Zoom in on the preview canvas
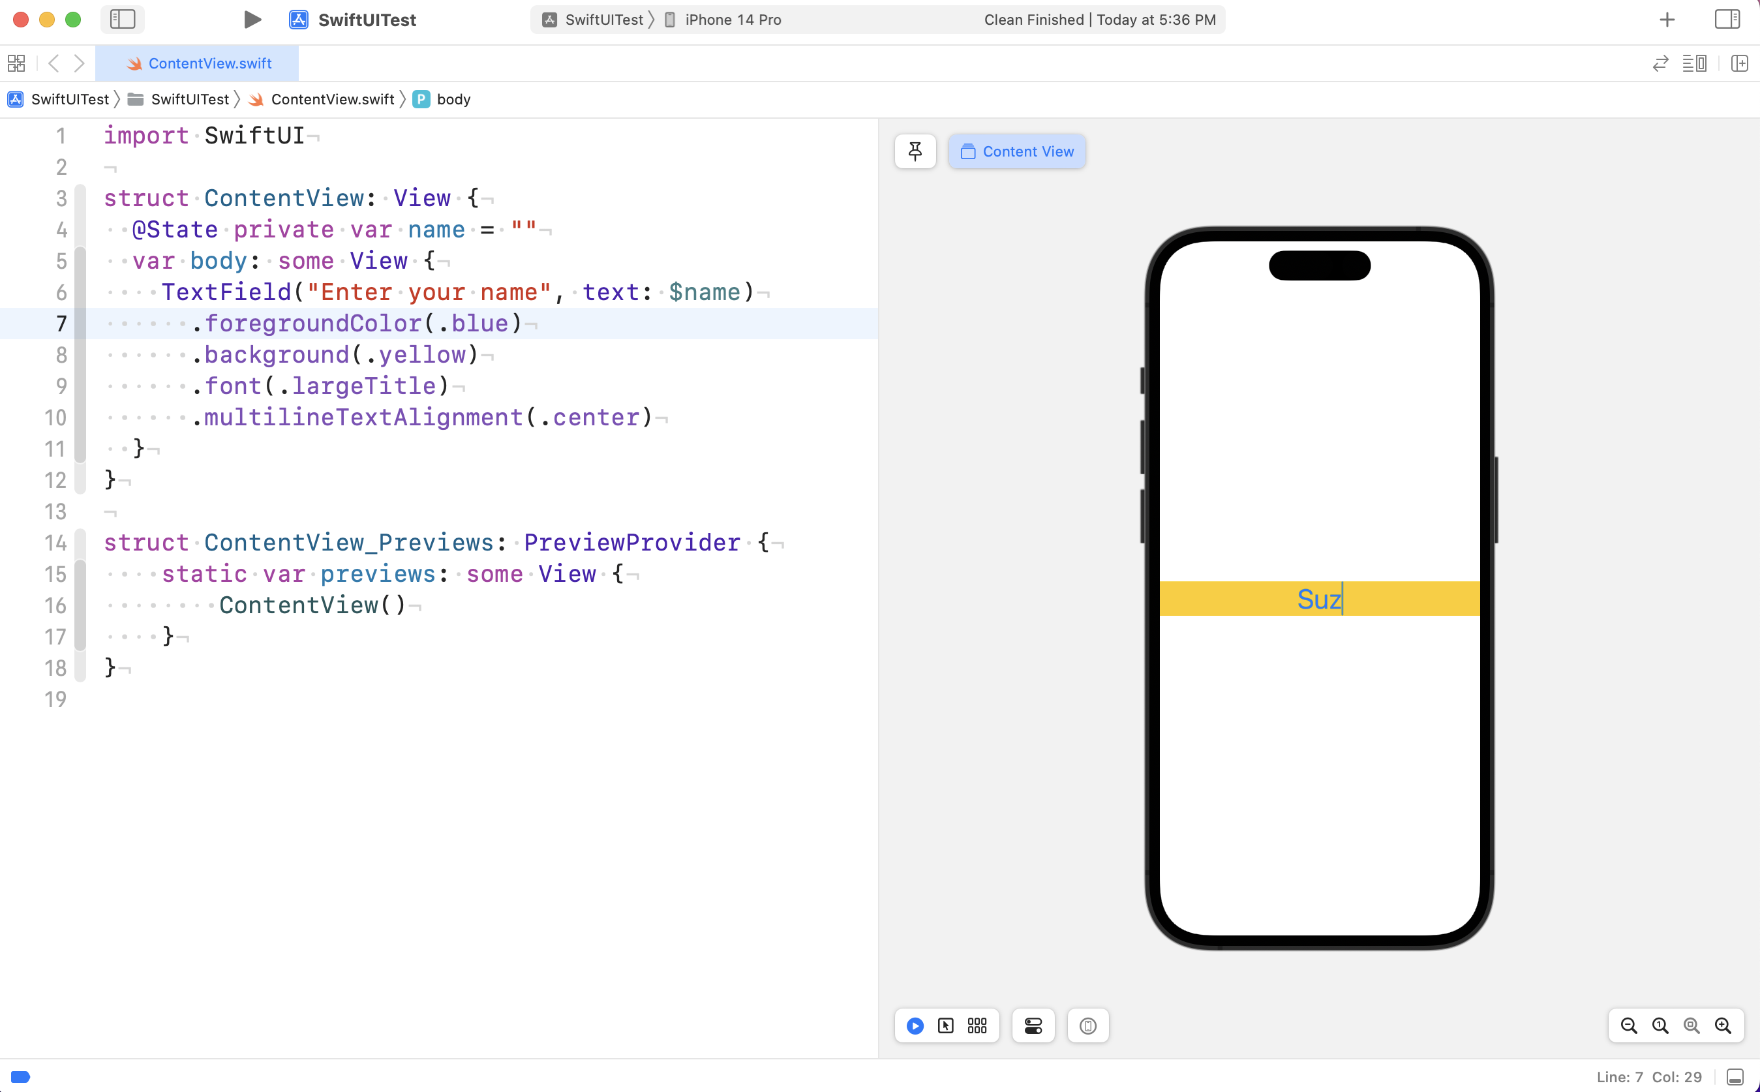The image size is (1760, 1092). [x=1723, y=1025]
